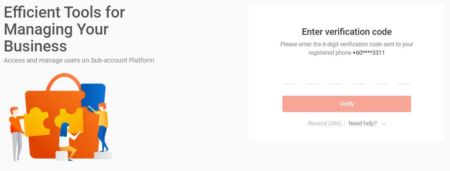This screenshot has width=450, height=171.
Task: Focus the second verification digit field
Action: (312, 79)
